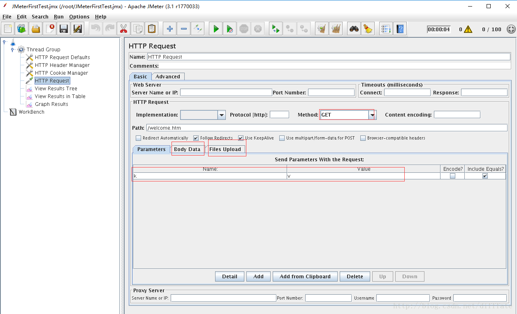The height and width of the screenshot is (314, 517).
Task: Switch to the Body Data tab
Action: [187, 149]
